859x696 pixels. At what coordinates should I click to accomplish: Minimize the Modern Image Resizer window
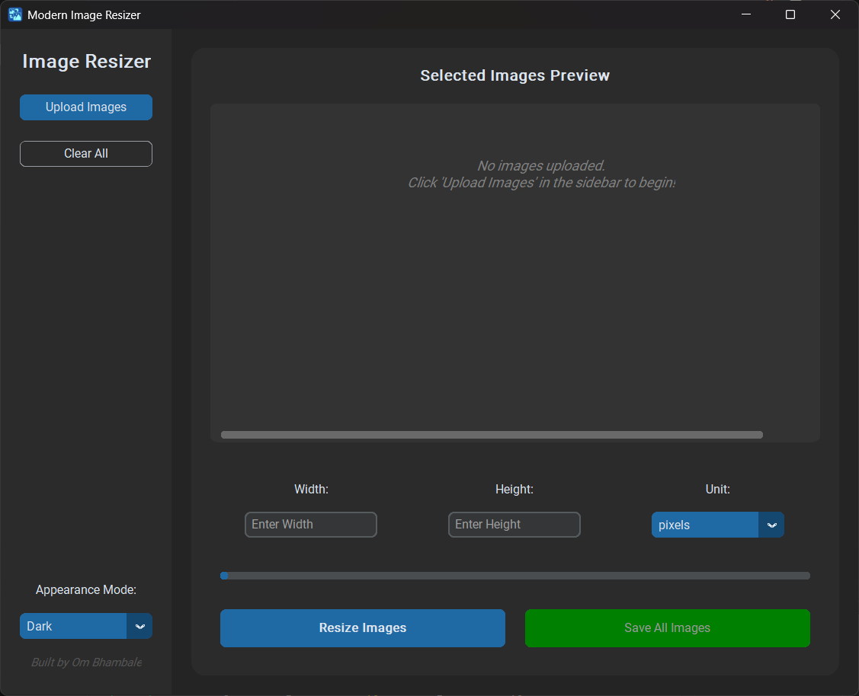pyautogui.click(x=745, y=14)
